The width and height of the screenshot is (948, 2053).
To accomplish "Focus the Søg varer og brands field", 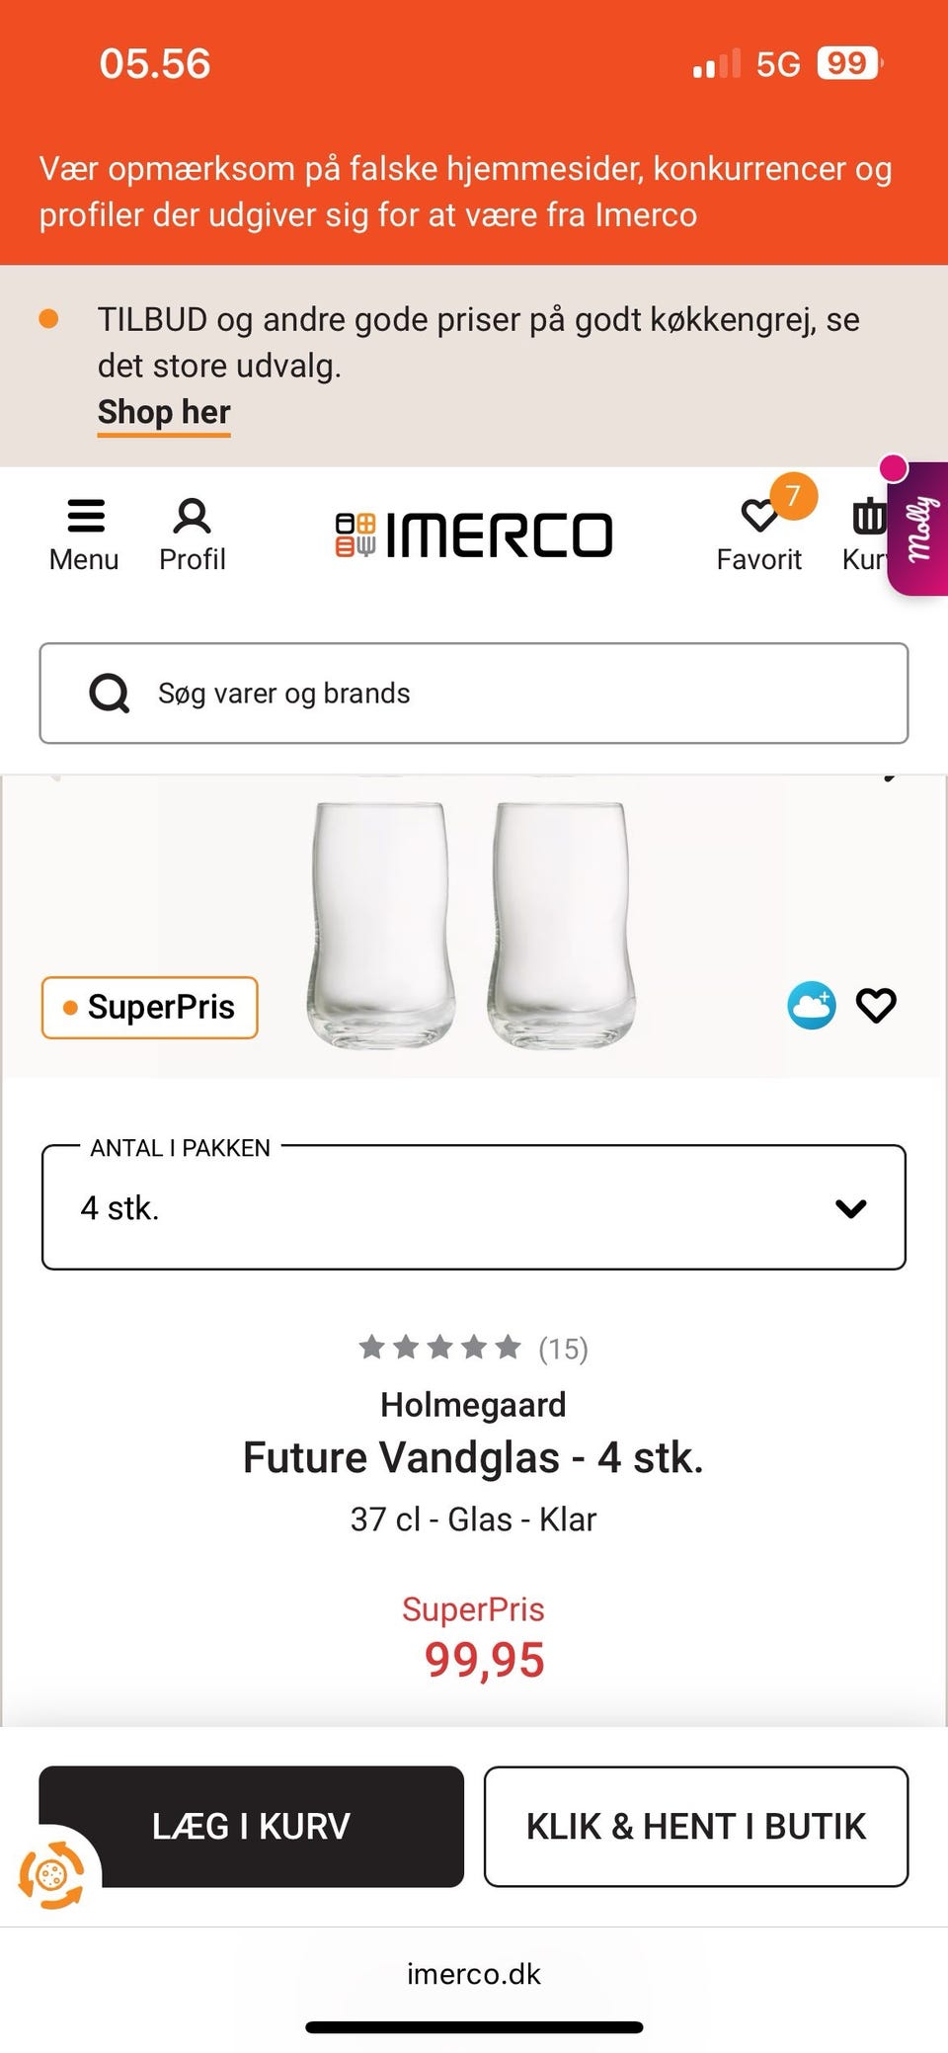I will click(513, 694).
